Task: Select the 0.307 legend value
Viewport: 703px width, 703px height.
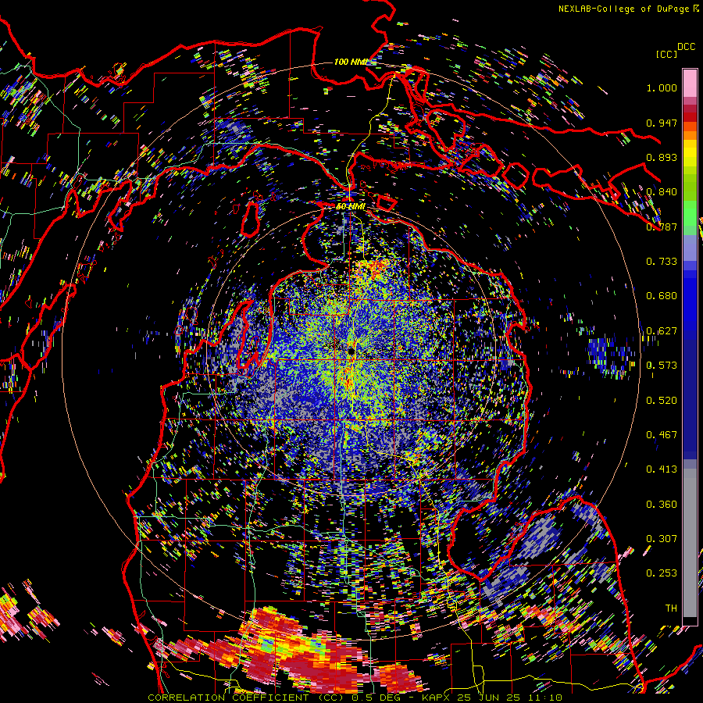Action: tap(662, 539)
